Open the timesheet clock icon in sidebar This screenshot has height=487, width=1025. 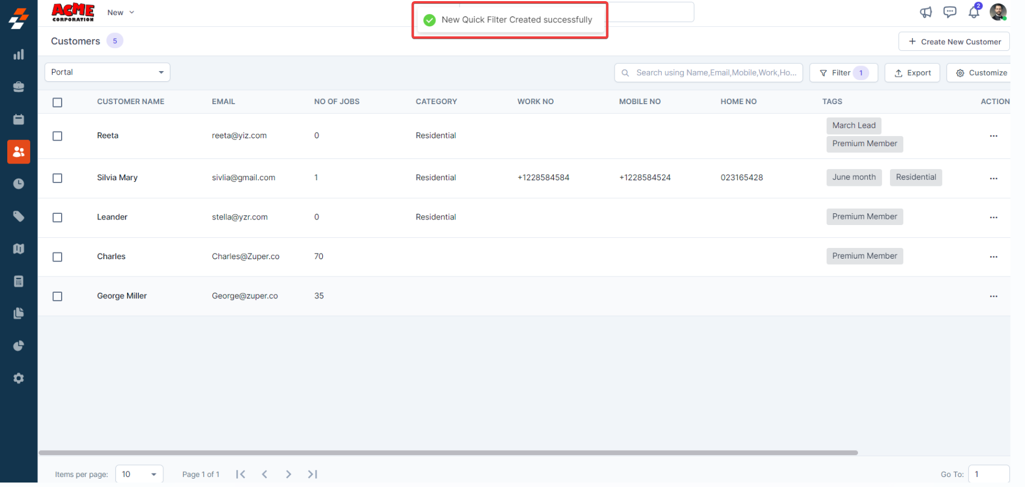[x=18, y=184]
